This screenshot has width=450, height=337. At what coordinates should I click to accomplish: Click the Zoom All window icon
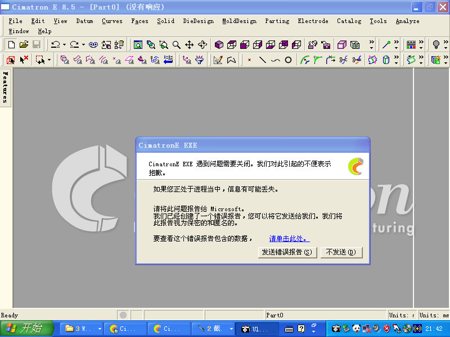point(138,45)
